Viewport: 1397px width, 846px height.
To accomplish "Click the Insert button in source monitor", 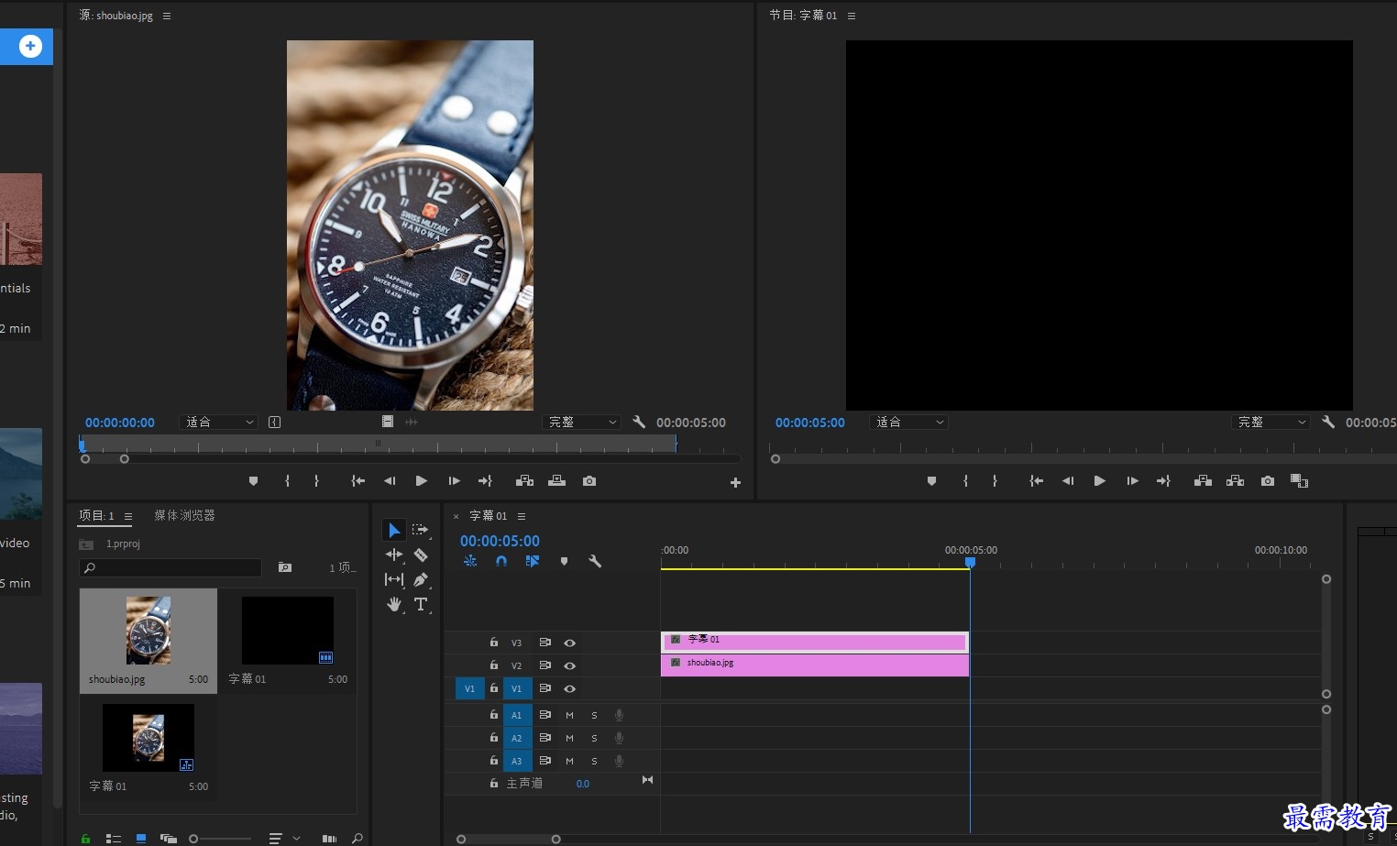I will point(524,481).
